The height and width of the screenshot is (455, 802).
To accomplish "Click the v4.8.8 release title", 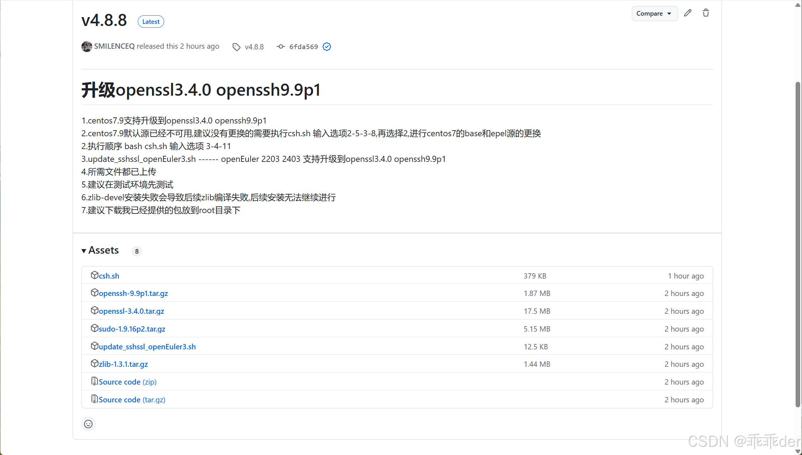I will coord(104,20).
